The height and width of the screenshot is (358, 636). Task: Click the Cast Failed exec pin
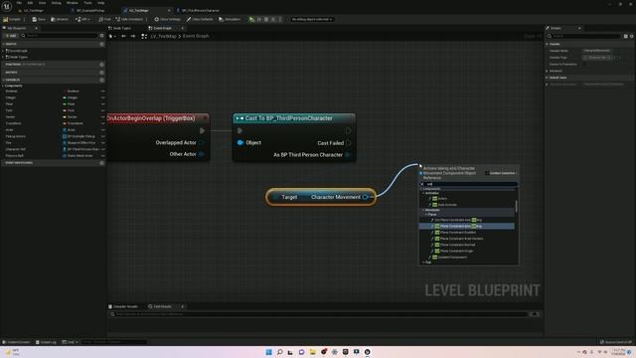(x=348, y=143)
